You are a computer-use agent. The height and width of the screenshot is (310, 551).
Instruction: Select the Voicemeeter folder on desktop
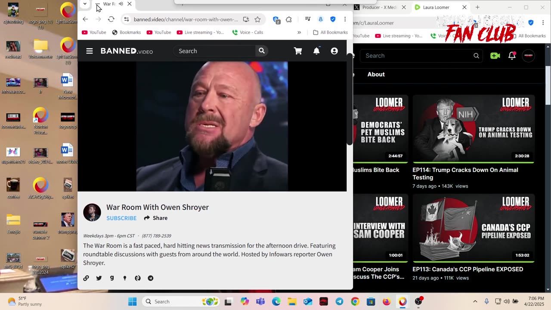coord(40,49)
